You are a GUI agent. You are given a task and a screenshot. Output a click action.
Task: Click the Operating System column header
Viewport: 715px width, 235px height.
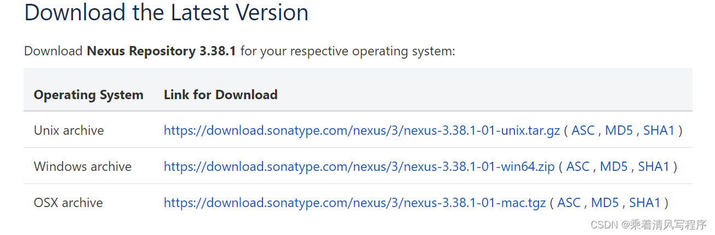coord(88,95)
